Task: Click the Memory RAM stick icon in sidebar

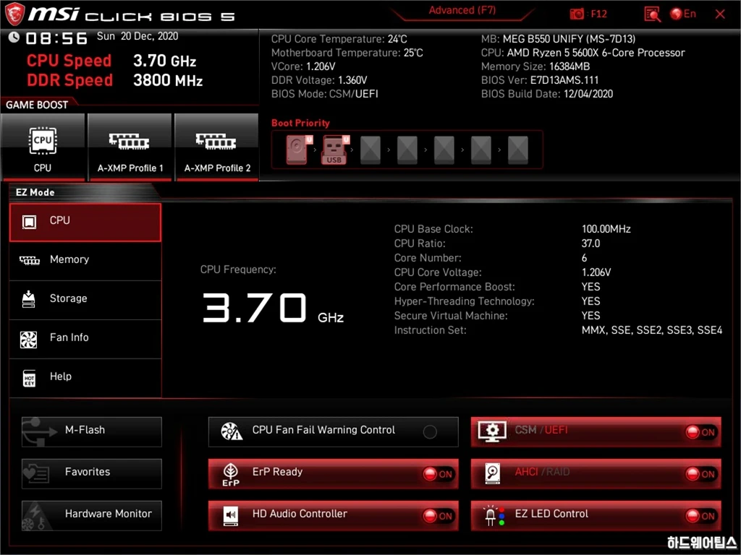Action: [29, 260]
